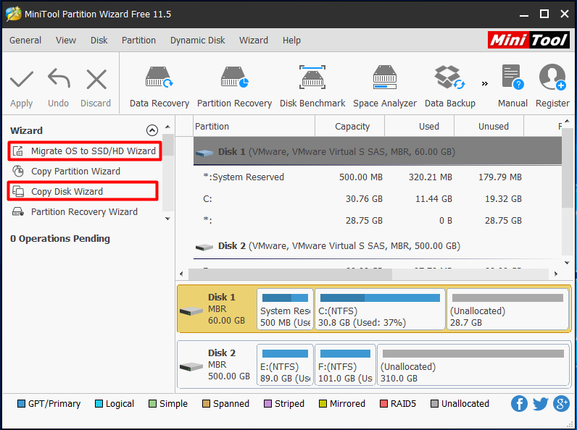Sort by the Unused column header
The width and height of the screenshot is (577, 430).
(x=489, y=127)
